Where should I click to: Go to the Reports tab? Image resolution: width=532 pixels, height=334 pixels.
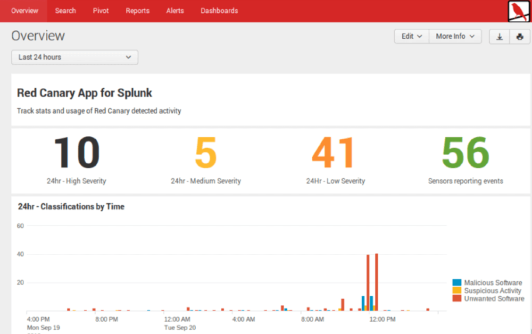[x=137, y=11]
